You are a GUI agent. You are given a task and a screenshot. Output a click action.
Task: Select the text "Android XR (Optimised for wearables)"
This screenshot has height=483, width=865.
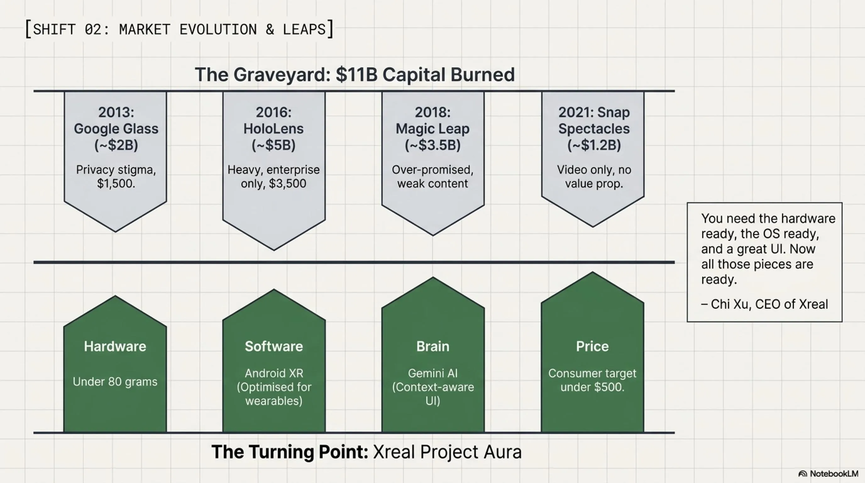click(274, 387)
